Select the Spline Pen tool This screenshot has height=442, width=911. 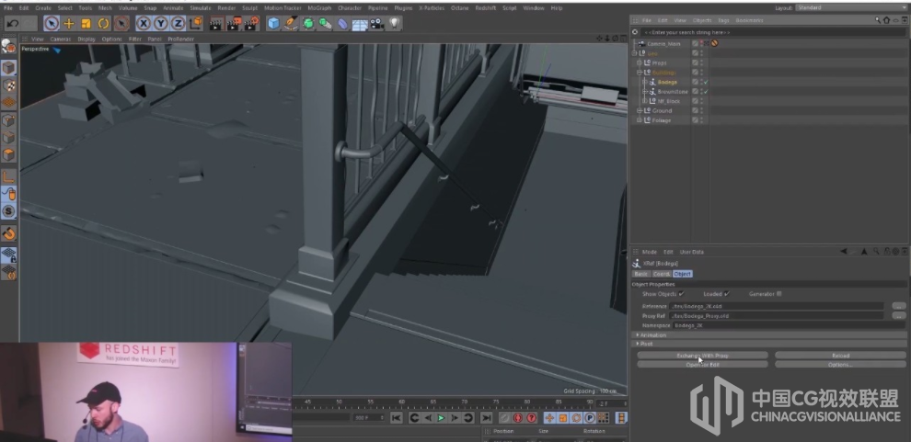[x=291, y=23]
